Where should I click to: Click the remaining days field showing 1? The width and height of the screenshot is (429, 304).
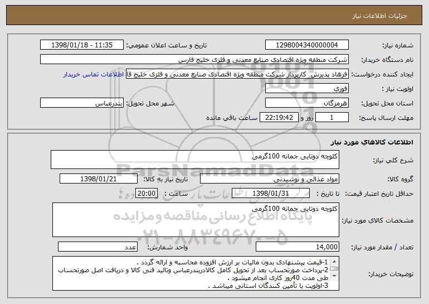click(x=332, y=118)
